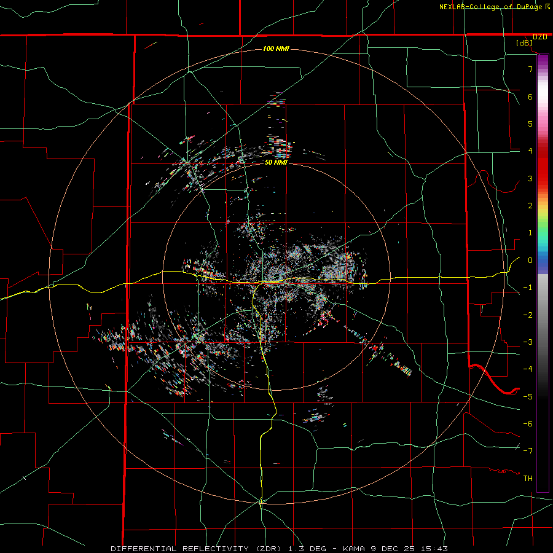Screen dimensions: 553x553
Task: Click the 3 value on the scale
Action: tap(530, 178)
